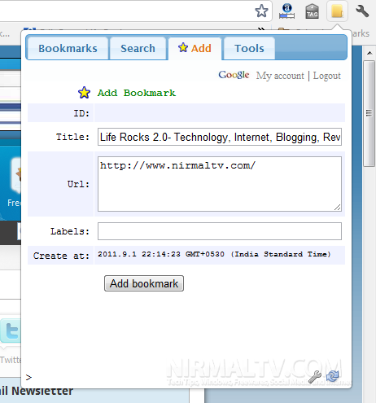
Task: Click into the Title field
Action: point(220,137)
